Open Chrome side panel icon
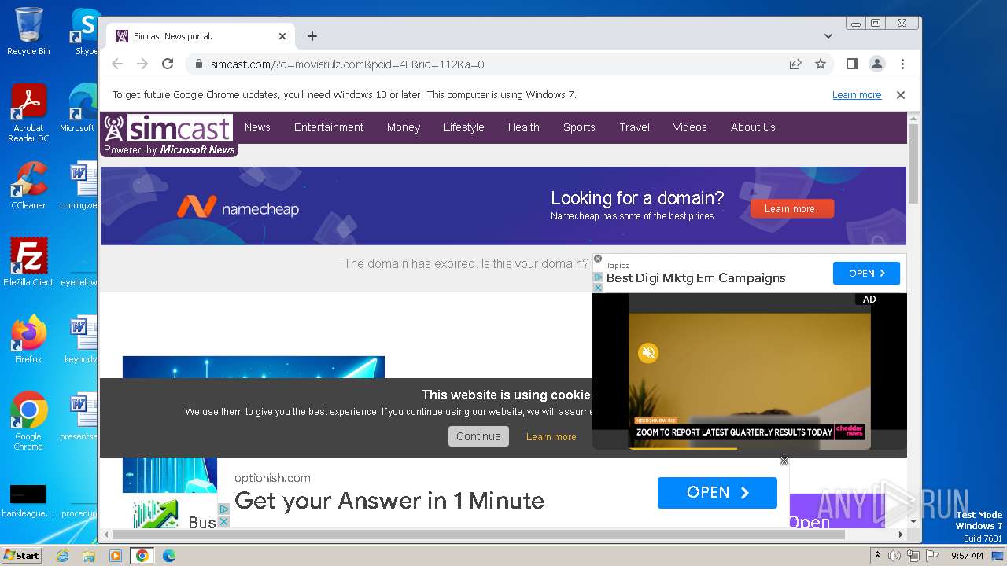Viewport: 1007px width, 566px height. coord(851,64)
